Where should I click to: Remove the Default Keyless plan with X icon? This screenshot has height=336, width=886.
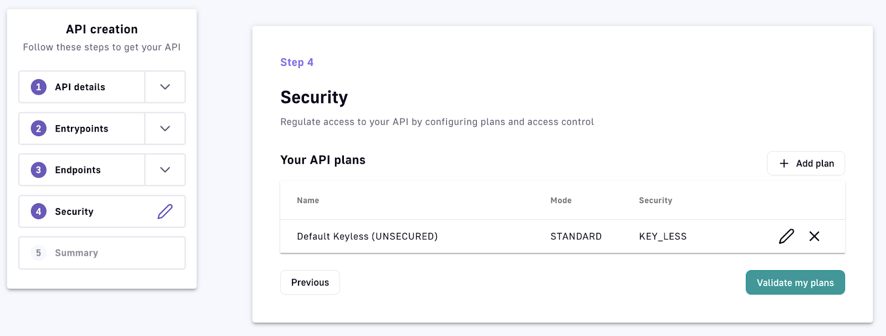pos(814,236)
